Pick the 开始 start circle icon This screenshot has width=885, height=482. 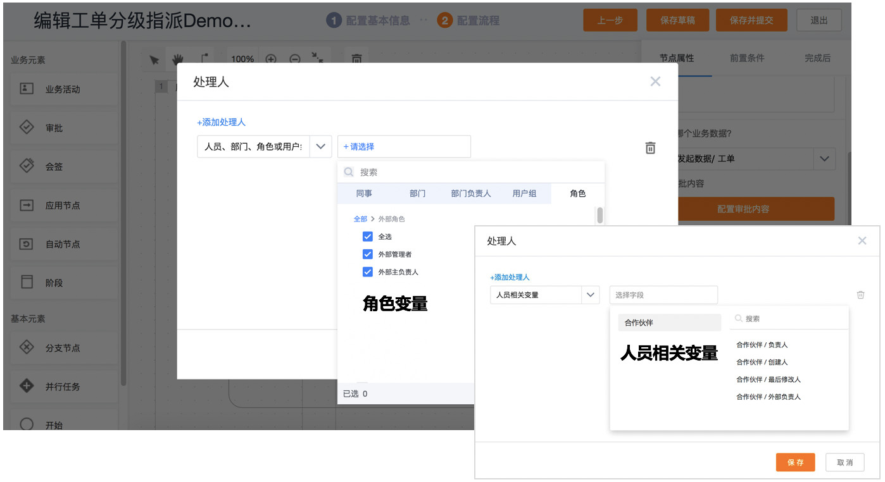27,424
